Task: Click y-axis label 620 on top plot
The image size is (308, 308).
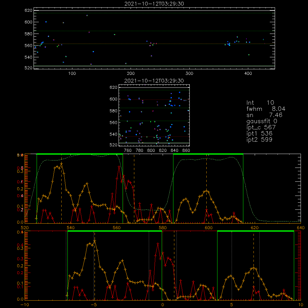Action: click(28, 10)
